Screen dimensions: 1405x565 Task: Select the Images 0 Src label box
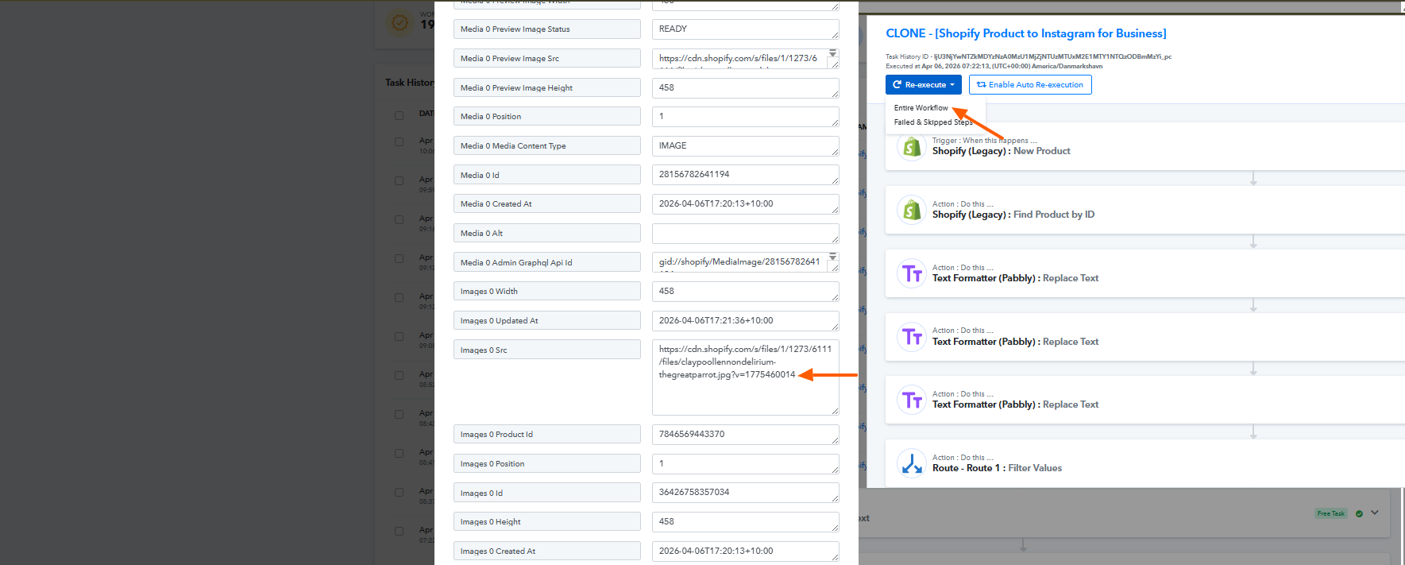(546, 350)
